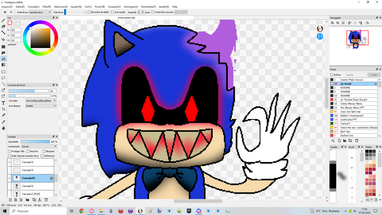
Task: Tick the Refinar checkbox in the Pincel panel
Action: [x=331, y=75]
